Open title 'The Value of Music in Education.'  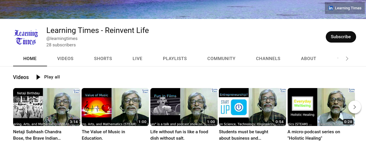pyautogui.click(x=103, y=135)
